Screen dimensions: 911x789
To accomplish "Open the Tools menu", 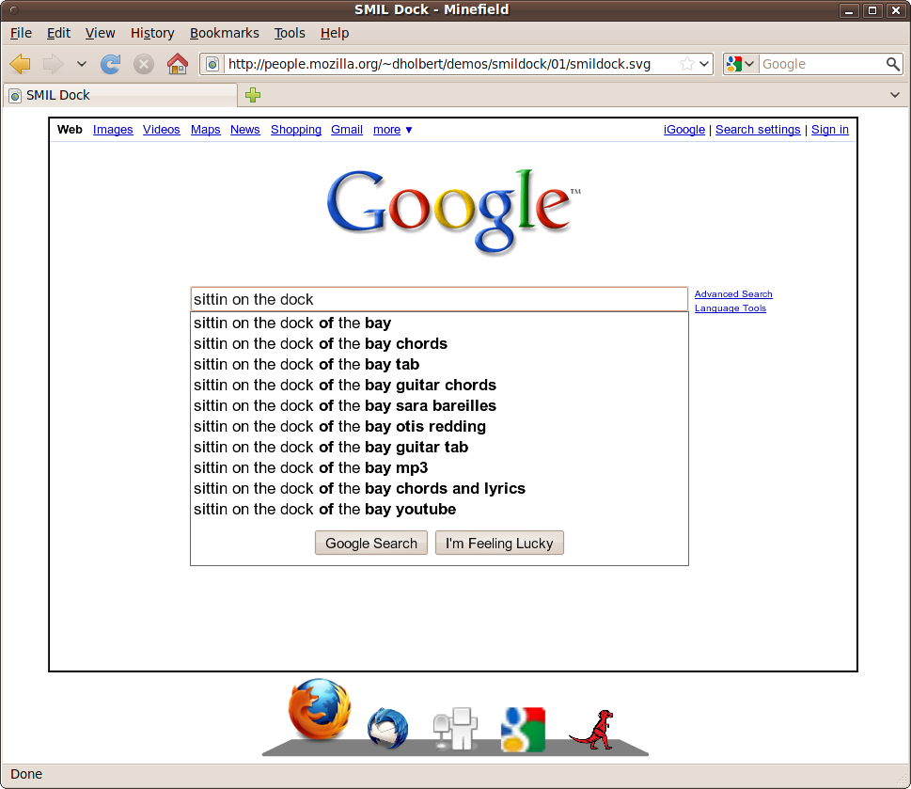I will pyautogui.click(x=290, y=33).
